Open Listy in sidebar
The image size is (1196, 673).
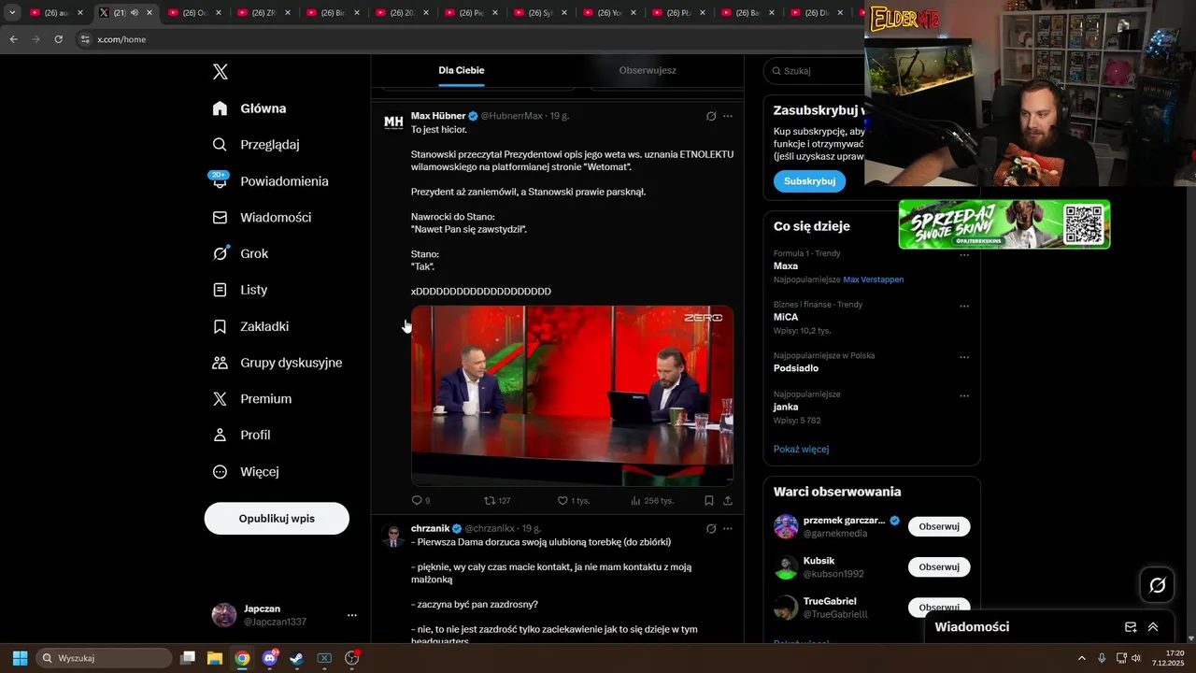tap(240, 290)
